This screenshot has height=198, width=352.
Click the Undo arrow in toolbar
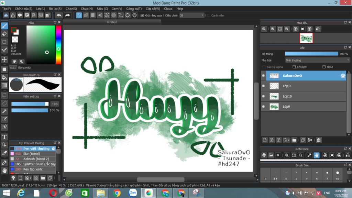59,15
